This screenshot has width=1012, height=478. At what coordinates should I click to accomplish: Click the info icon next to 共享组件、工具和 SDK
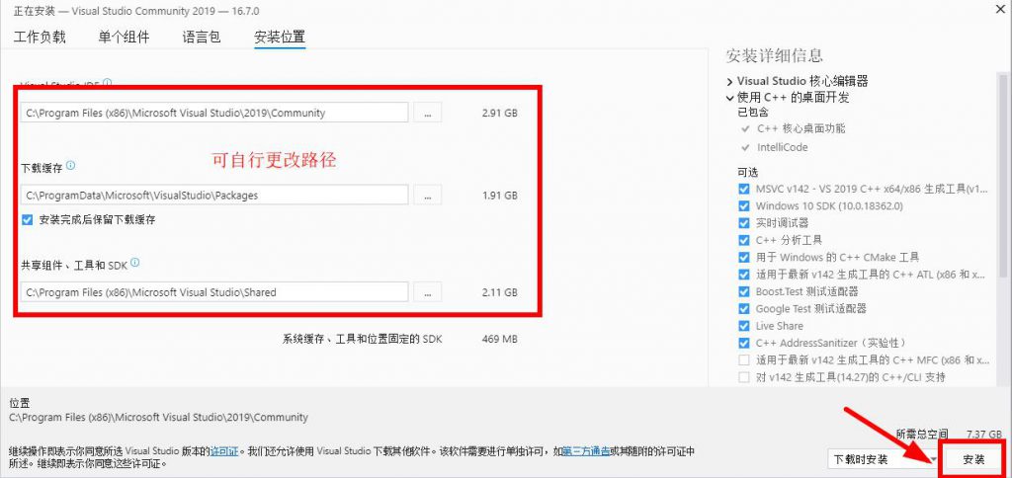[x=134, y=263]
